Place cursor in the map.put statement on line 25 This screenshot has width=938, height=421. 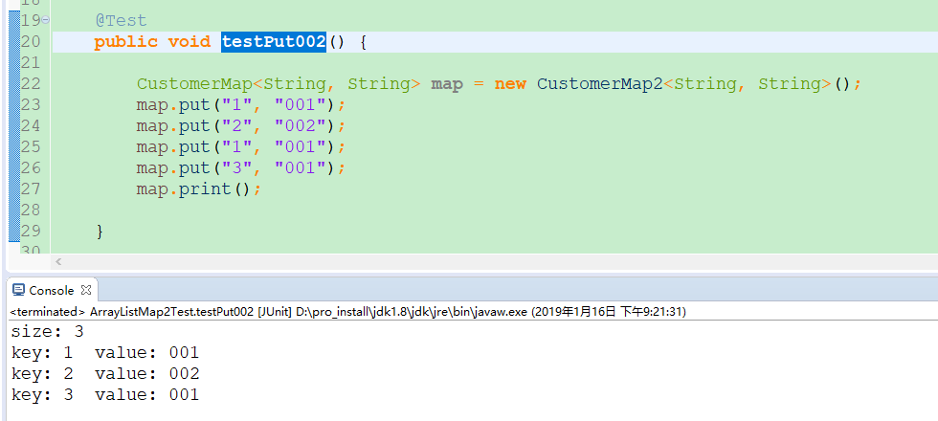[241, 147]
